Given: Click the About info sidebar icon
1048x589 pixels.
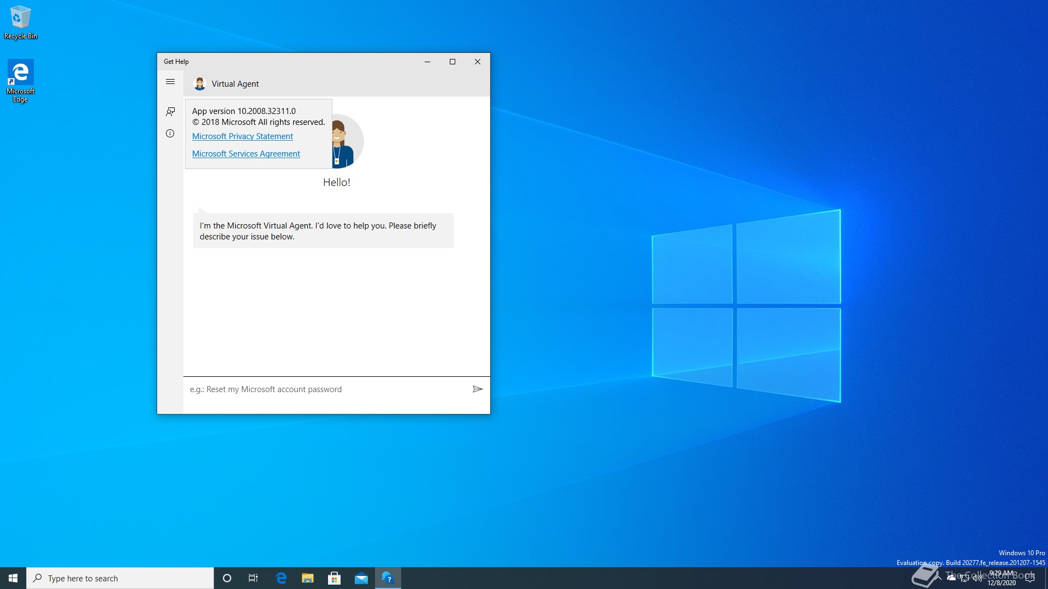Looking at the screenshot, I should coord(170,134).
